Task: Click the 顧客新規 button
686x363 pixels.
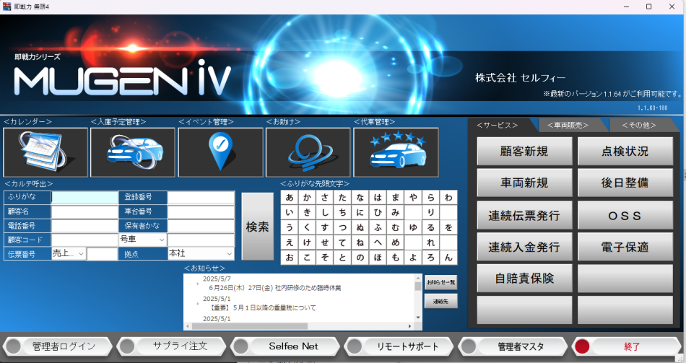Action: point(524,152)
